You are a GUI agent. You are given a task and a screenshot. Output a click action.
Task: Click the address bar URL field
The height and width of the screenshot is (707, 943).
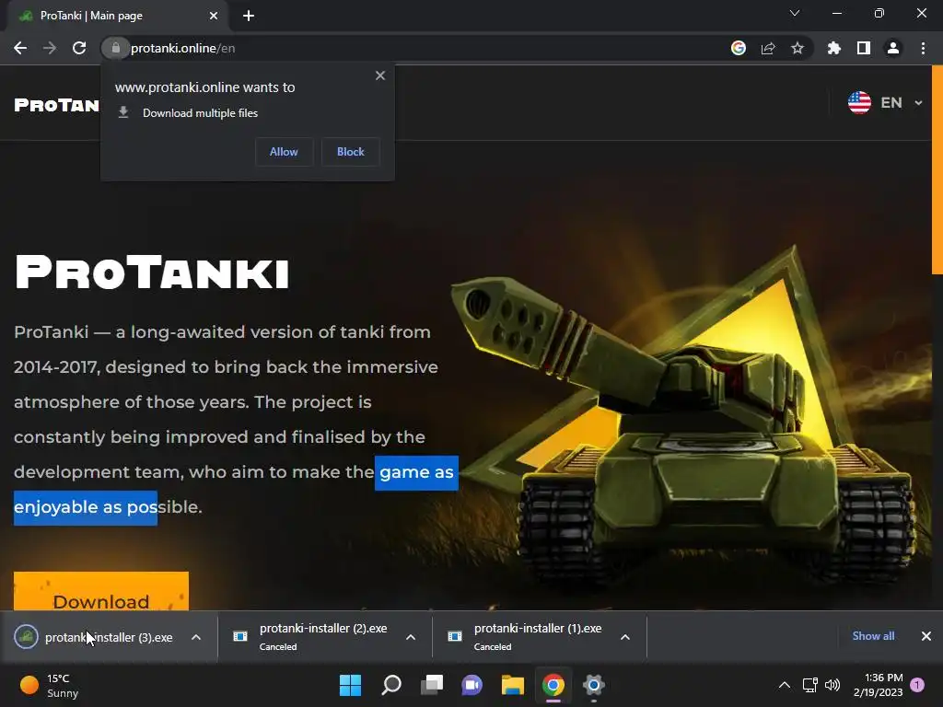421,48
